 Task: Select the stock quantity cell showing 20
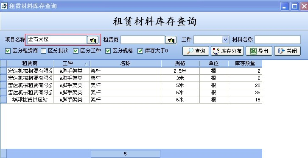tap(245, 85)
